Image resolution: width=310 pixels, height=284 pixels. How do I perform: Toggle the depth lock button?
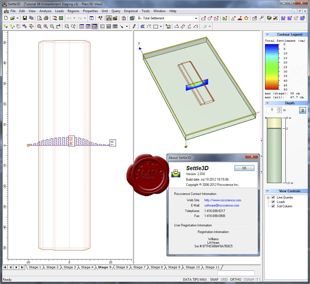[303, 110]
